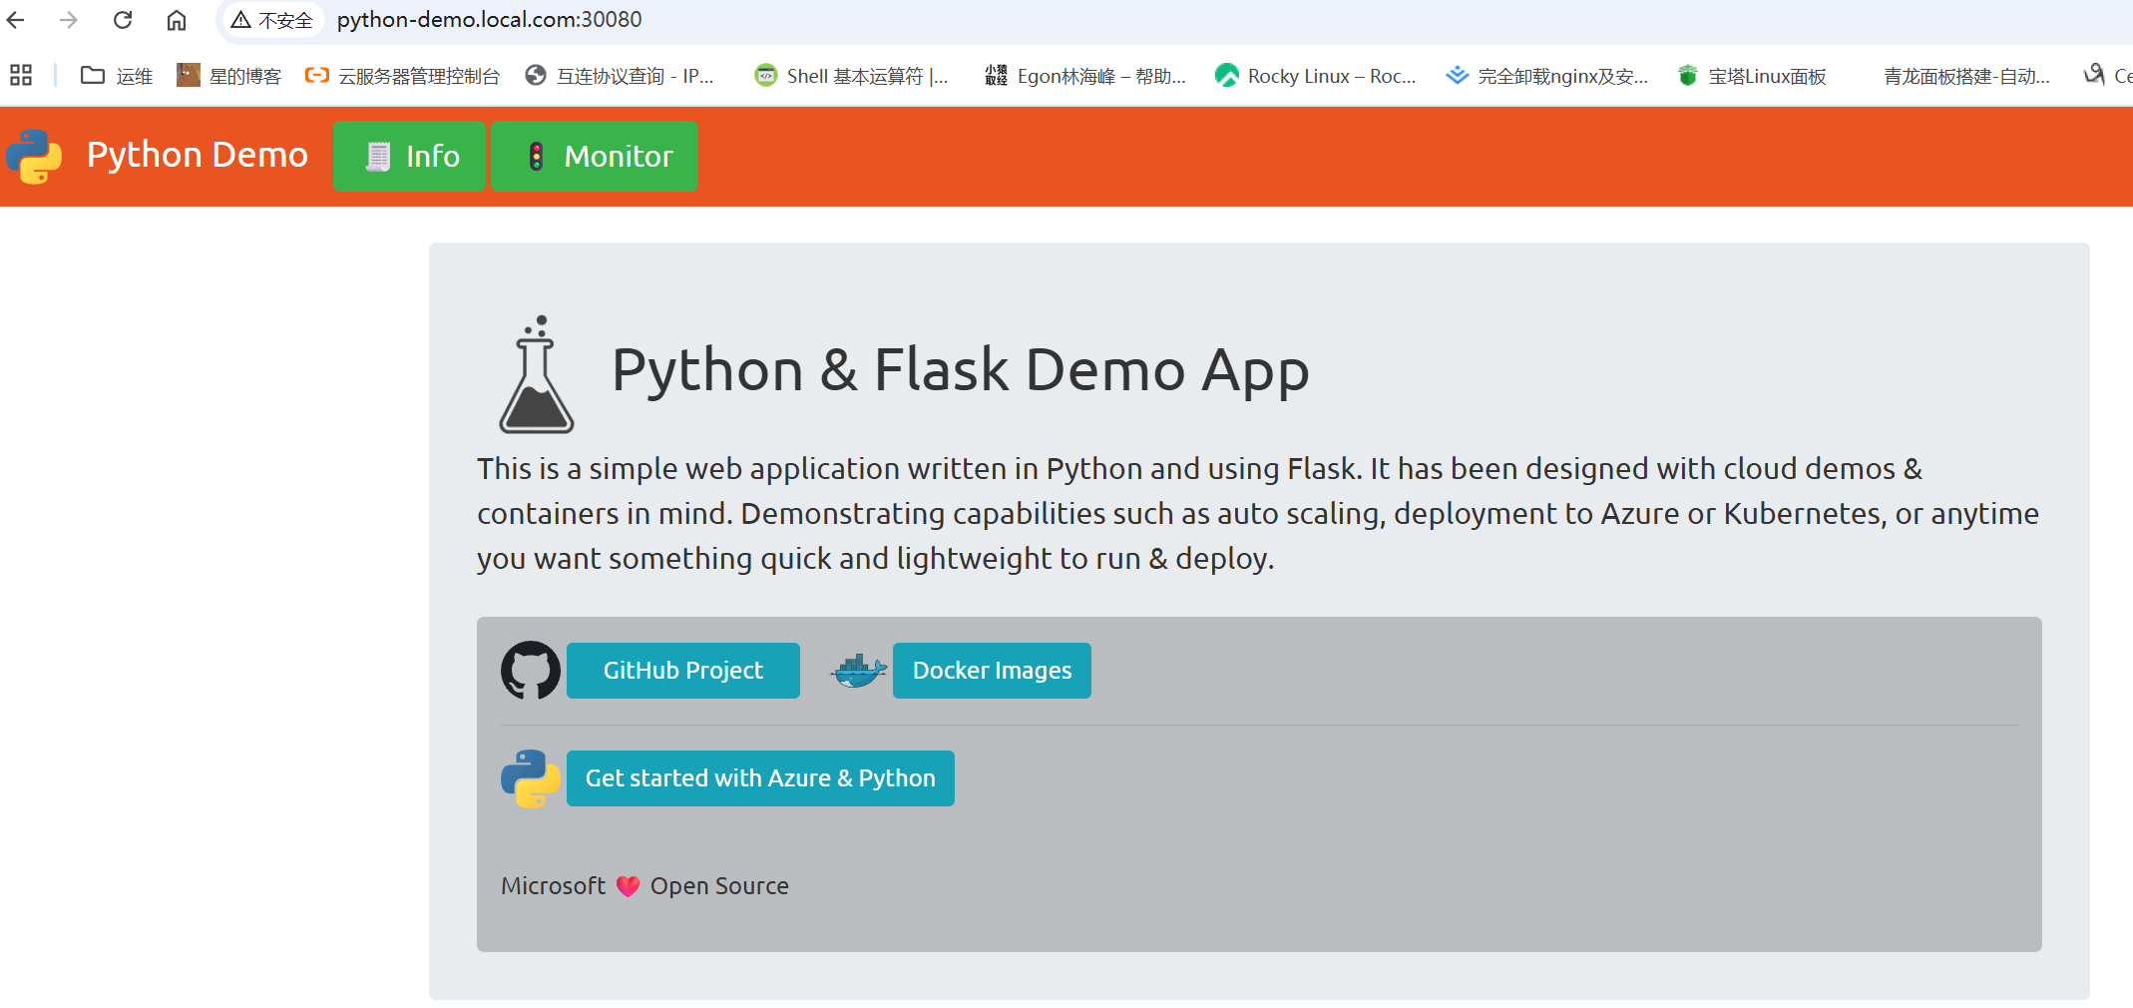Open the 运维 bookmark folder

tap(117, 76)
